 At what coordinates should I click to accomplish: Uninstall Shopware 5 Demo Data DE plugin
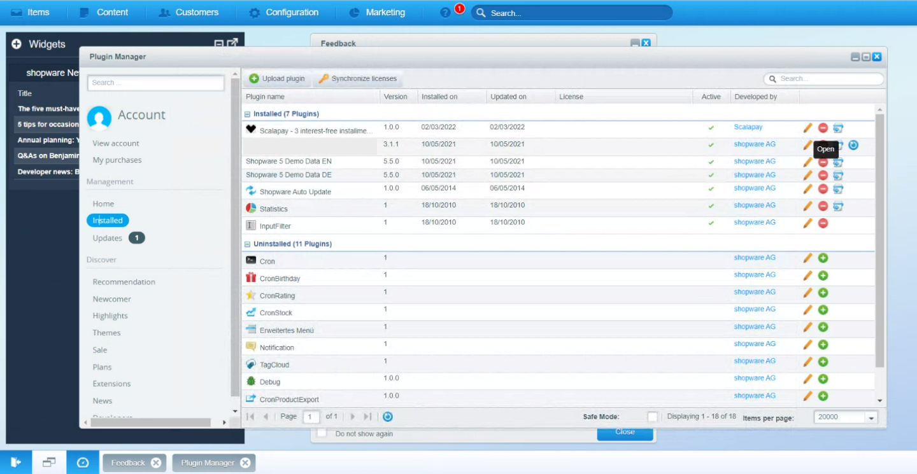823,175
